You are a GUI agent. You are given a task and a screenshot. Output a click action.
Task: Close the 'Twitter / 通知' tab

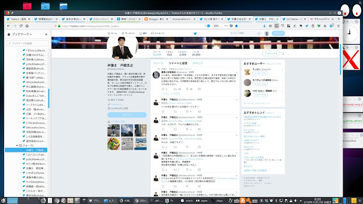[x=29, y=19]
